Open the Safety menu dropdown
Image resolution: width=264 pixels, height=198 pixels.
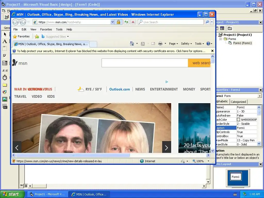click(186, 44)
